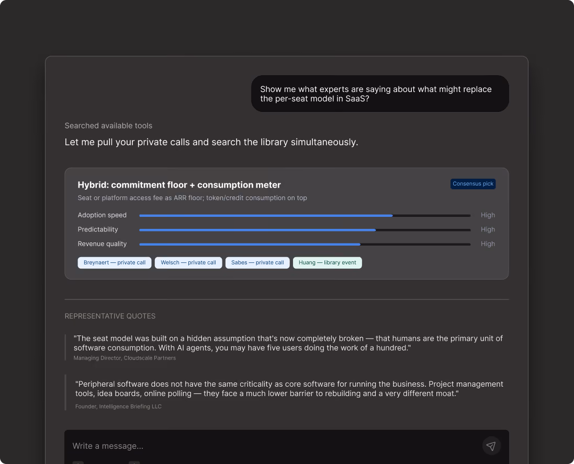Click the High label beside Adoption speed

pyautogui.click(x=488, y=215)
